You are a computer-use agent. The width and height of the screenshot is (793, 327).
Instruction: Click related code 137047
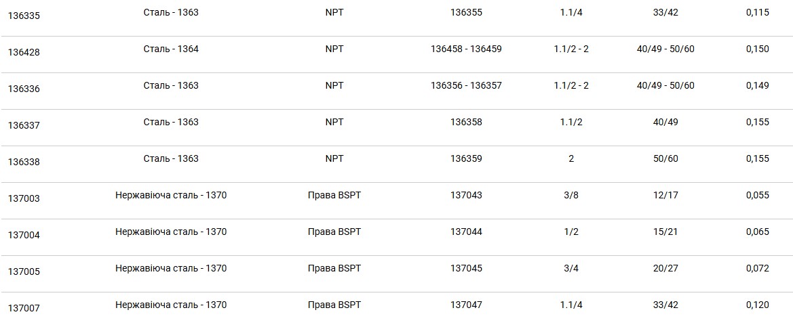(466, 305)
